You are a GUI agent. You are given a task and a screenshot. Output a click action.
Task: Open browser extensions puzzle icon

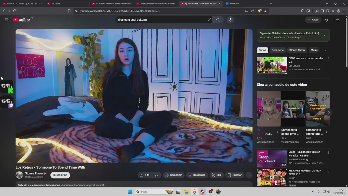303,11
